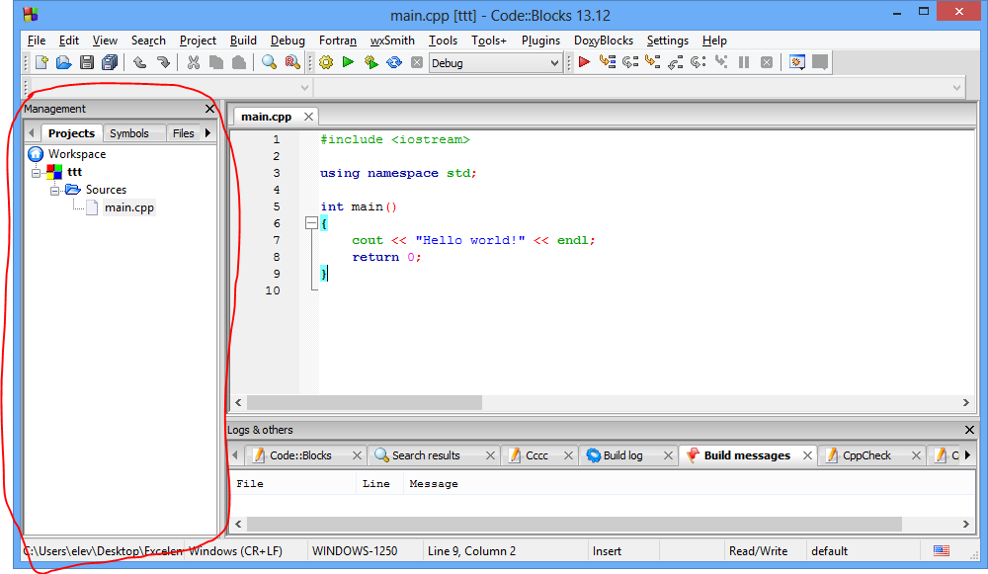Click the Copy icon in toolbar

pyautogui.click(x=216, y=62)
